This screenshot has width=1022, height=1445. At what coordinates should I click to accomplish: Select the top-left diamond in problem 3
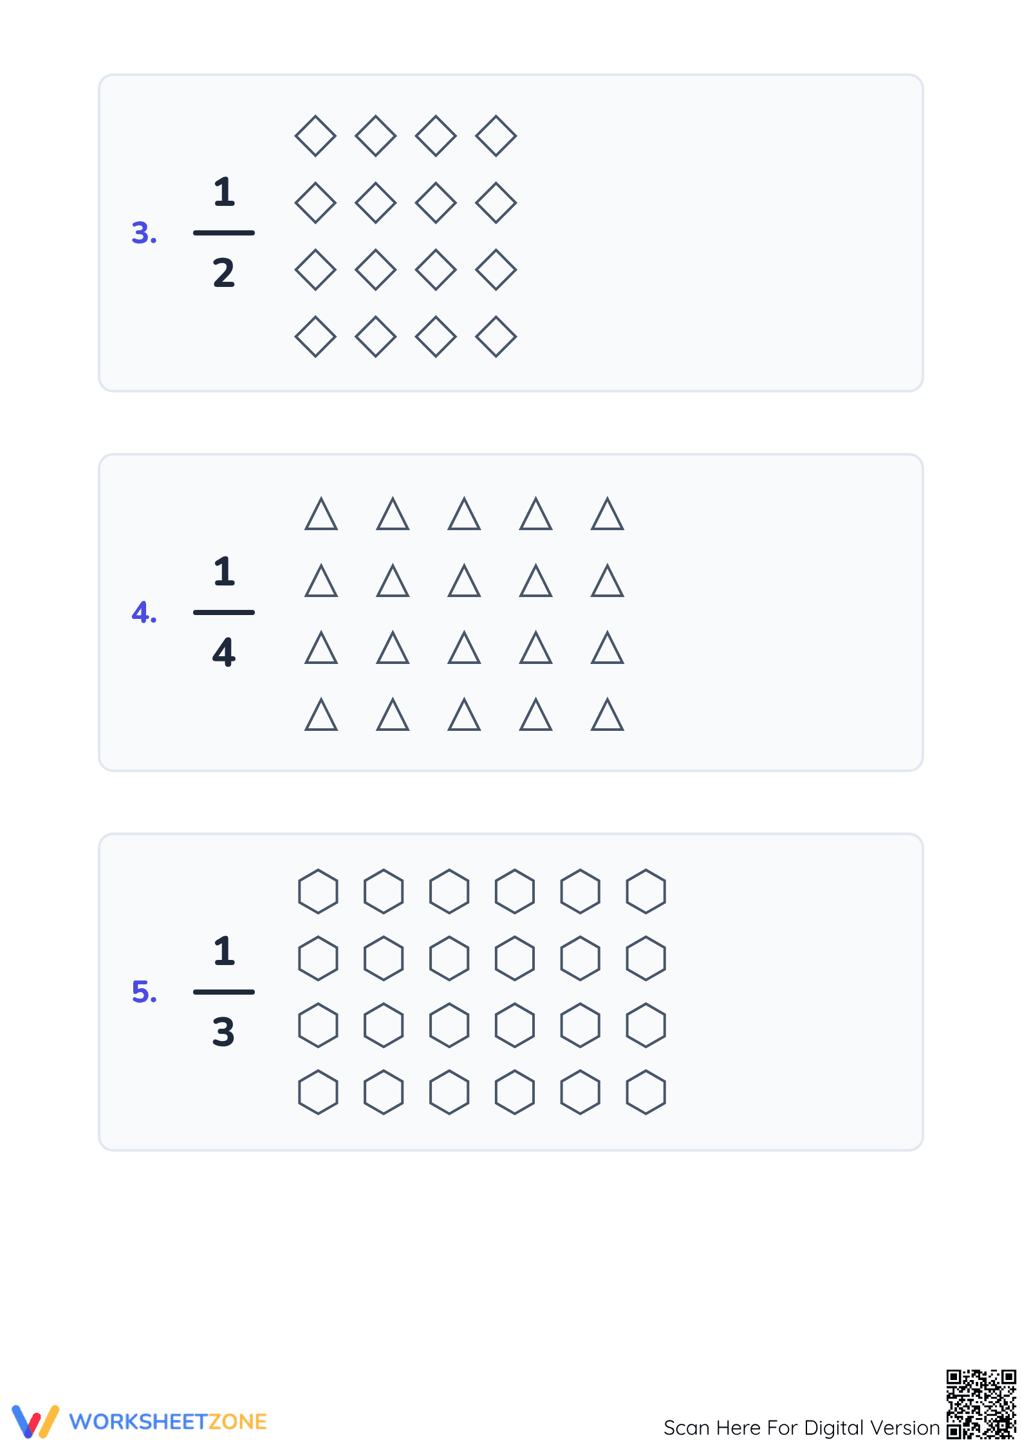pyautogui.click(x=315, y=136)
